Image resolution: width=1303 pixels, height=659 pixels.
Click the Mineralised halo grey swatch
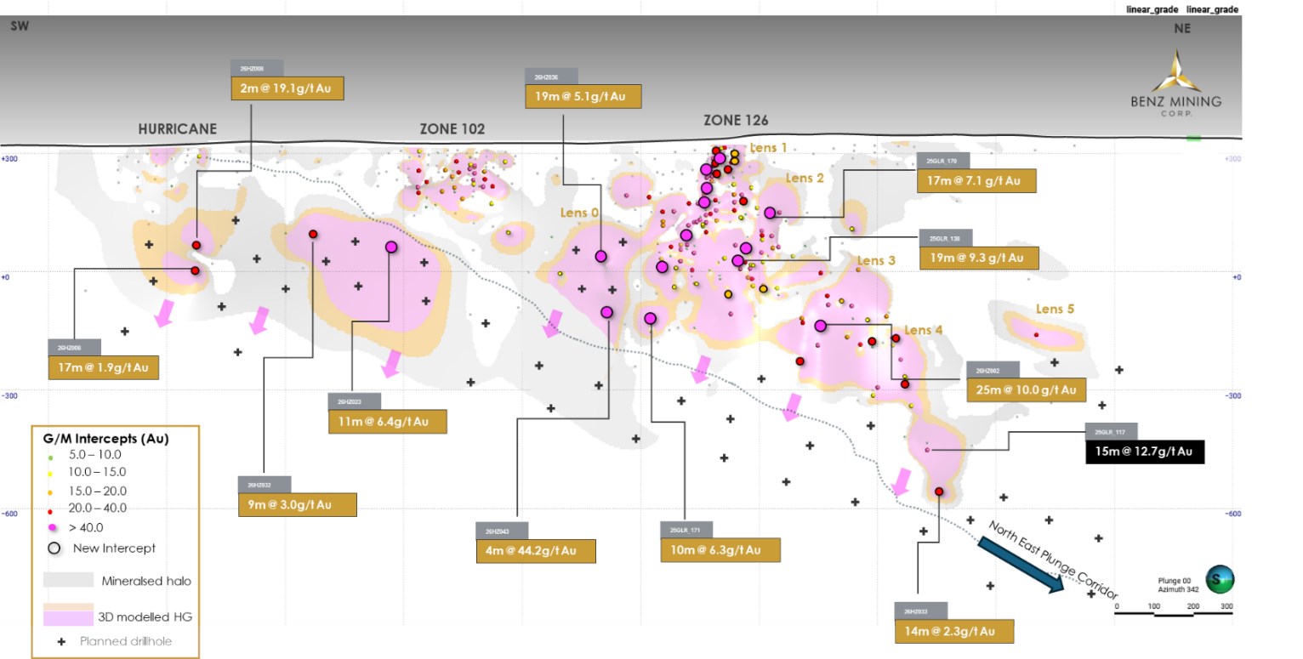(x=68, y=579)
